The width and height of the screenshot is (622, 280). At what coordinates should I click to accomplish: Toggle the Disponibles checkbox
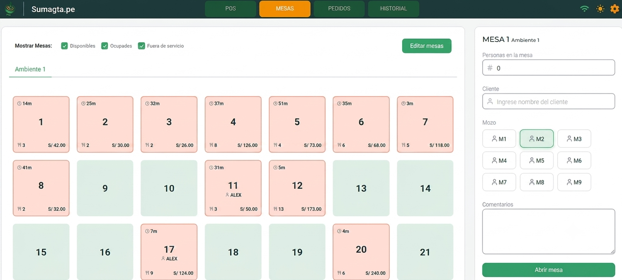(64, 46)
